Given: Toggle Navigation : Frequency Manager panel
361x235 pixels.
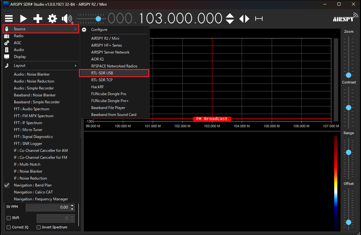Looking at the screenshot, I should point(42,199).
